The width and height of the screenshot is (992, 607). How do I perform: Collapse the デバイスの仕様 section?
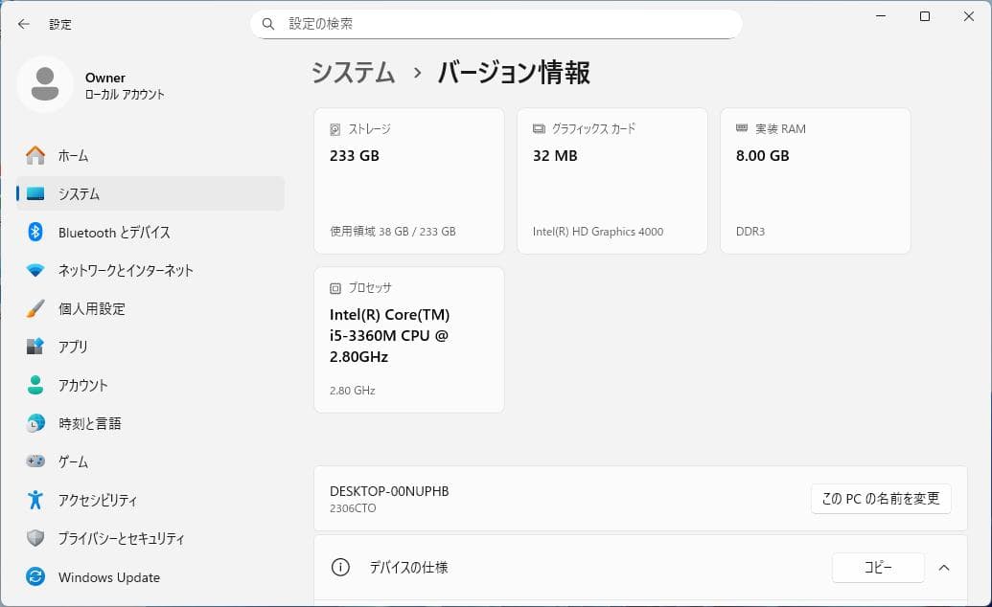tap(943, 567)
